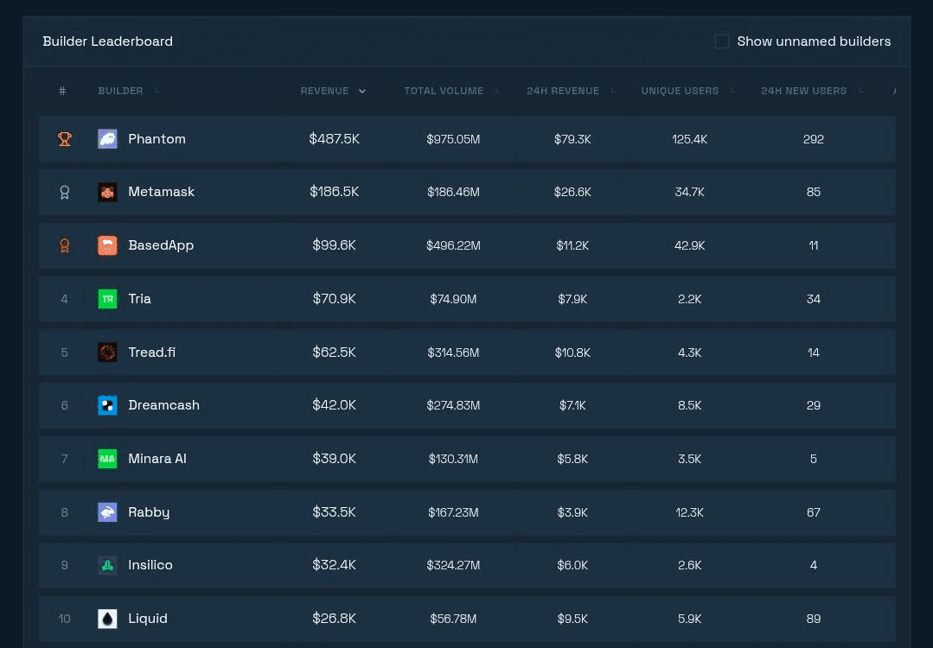This screenshot has height=648, width=933.
Task: Click the Phantom builder logo icon
Action: [107, 139]
